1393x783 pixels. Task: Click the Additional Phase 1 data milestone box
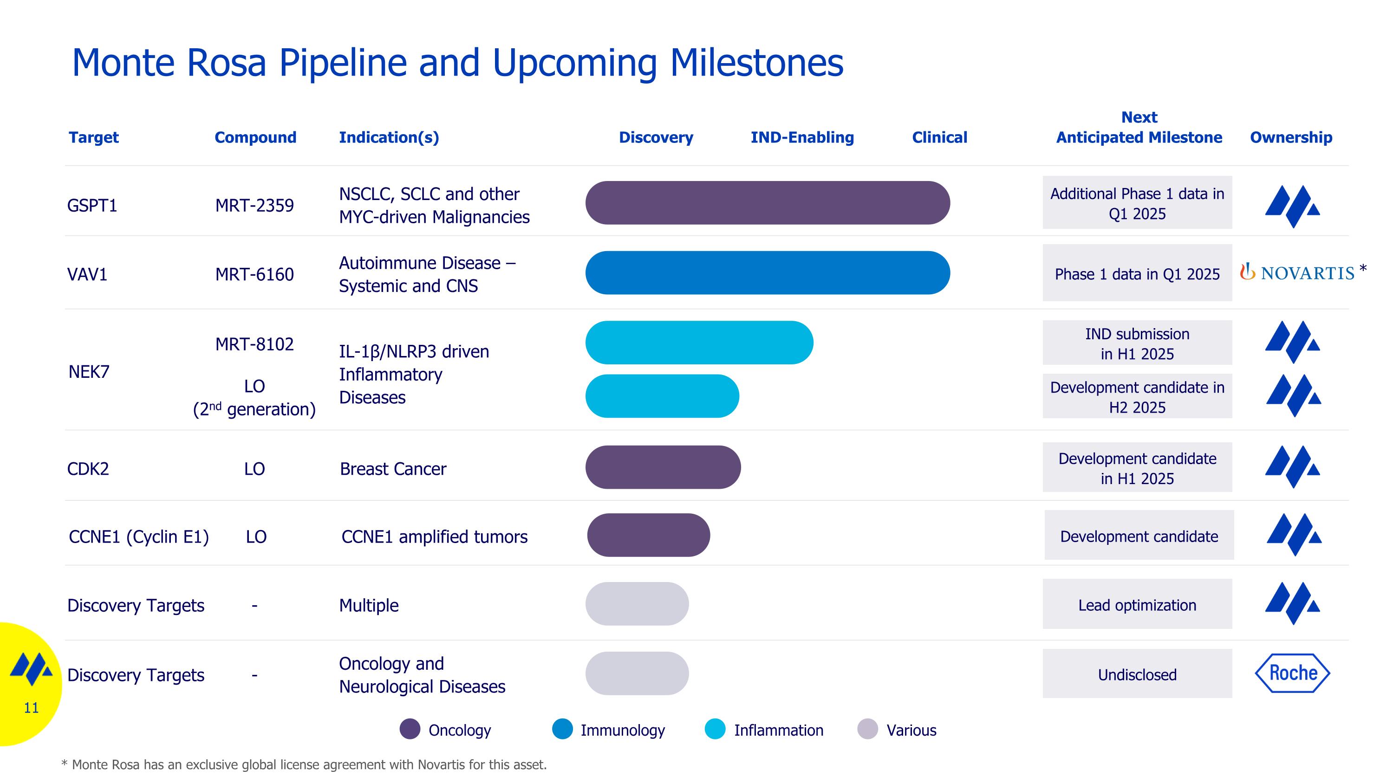[x=1137, y=203]
